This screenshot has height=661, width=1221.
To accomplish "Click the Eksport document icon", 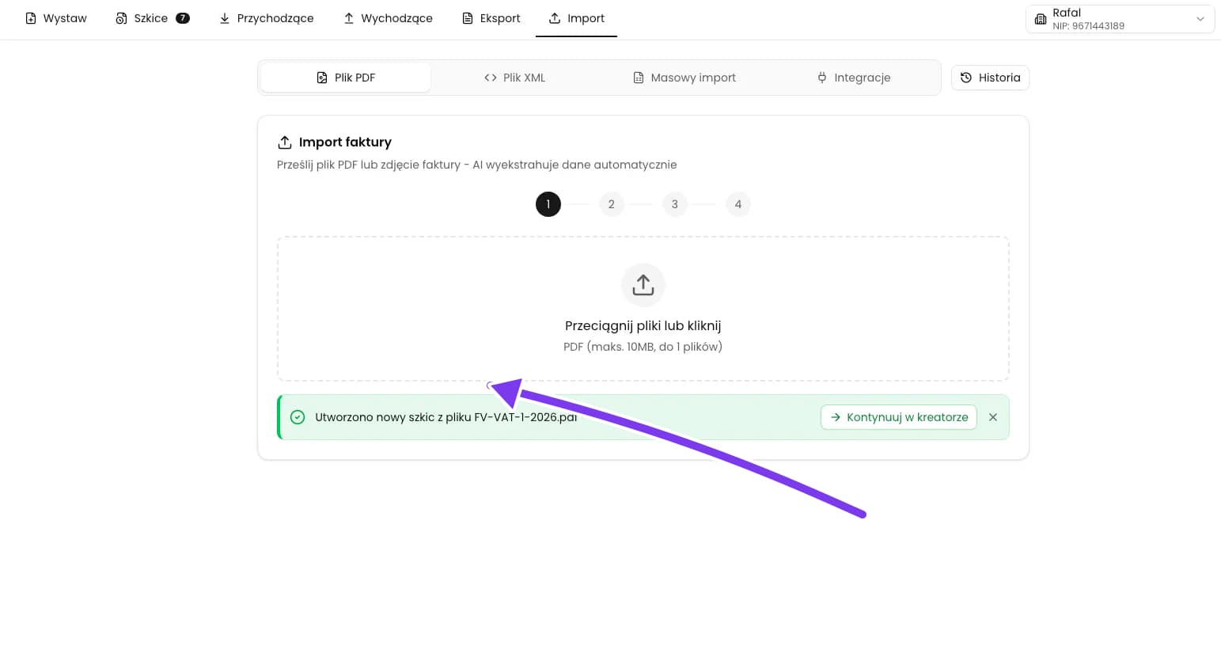I will click(x=468, y=18).
